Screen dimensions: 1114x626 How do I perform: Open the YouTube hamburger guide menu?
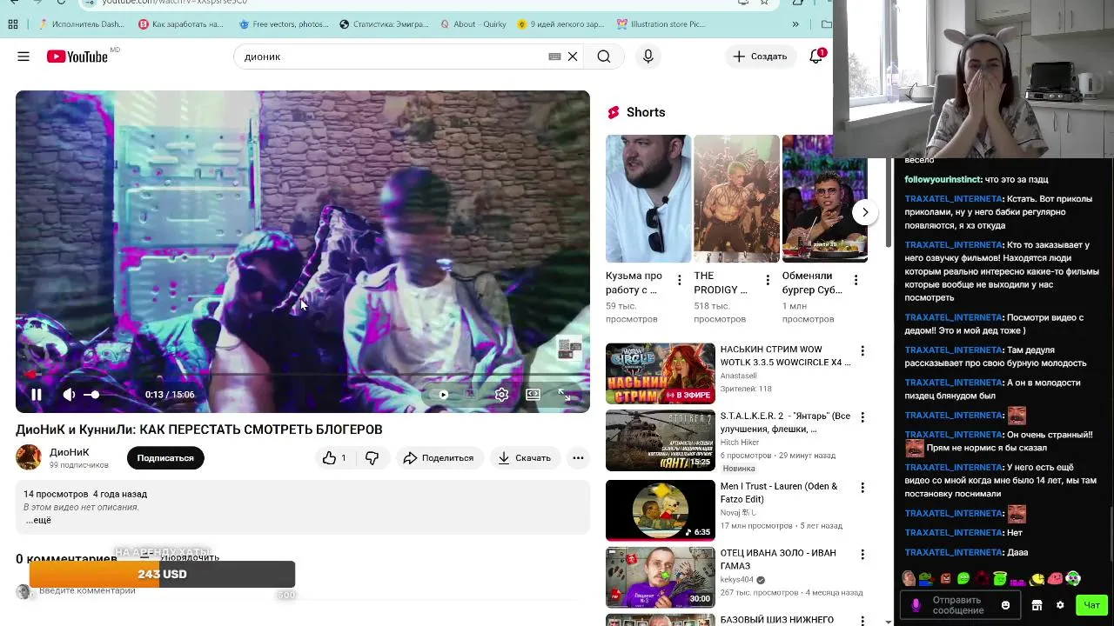23,57
